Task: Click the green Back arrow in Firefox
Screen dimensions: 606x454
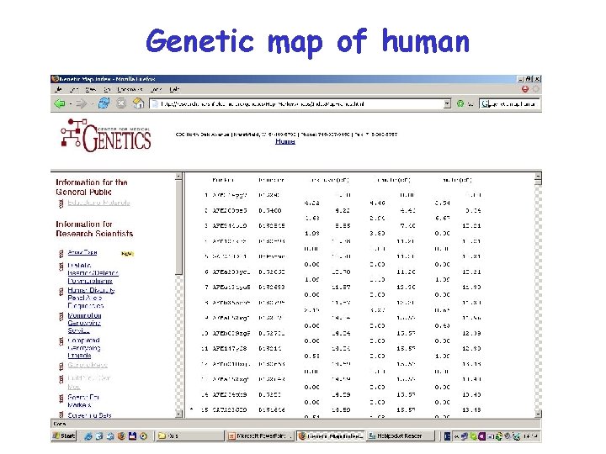Action: [60, 103]
